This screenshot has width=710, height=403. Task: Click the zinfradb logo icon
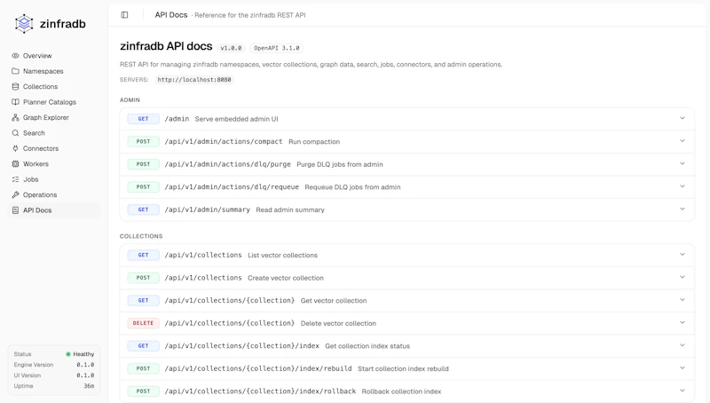[24, 24]
